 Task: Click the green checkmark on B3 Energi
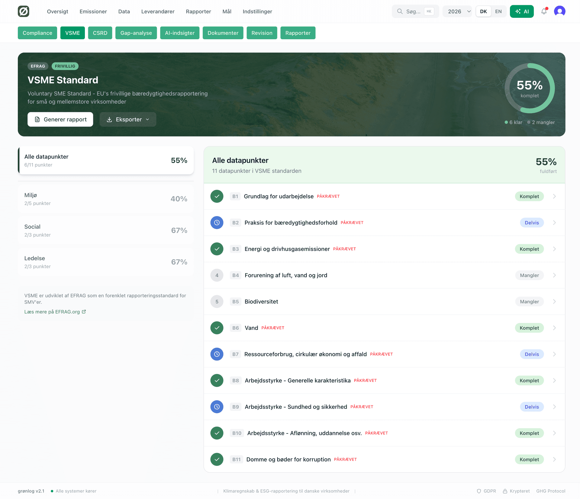click(x=217, y=249)
